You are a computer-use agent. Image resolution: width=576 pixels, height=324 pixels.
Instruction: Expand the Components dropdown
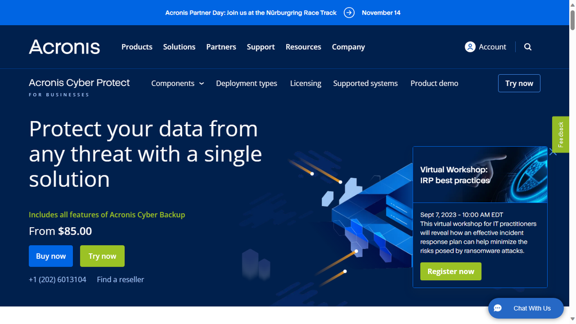point(177,83)
